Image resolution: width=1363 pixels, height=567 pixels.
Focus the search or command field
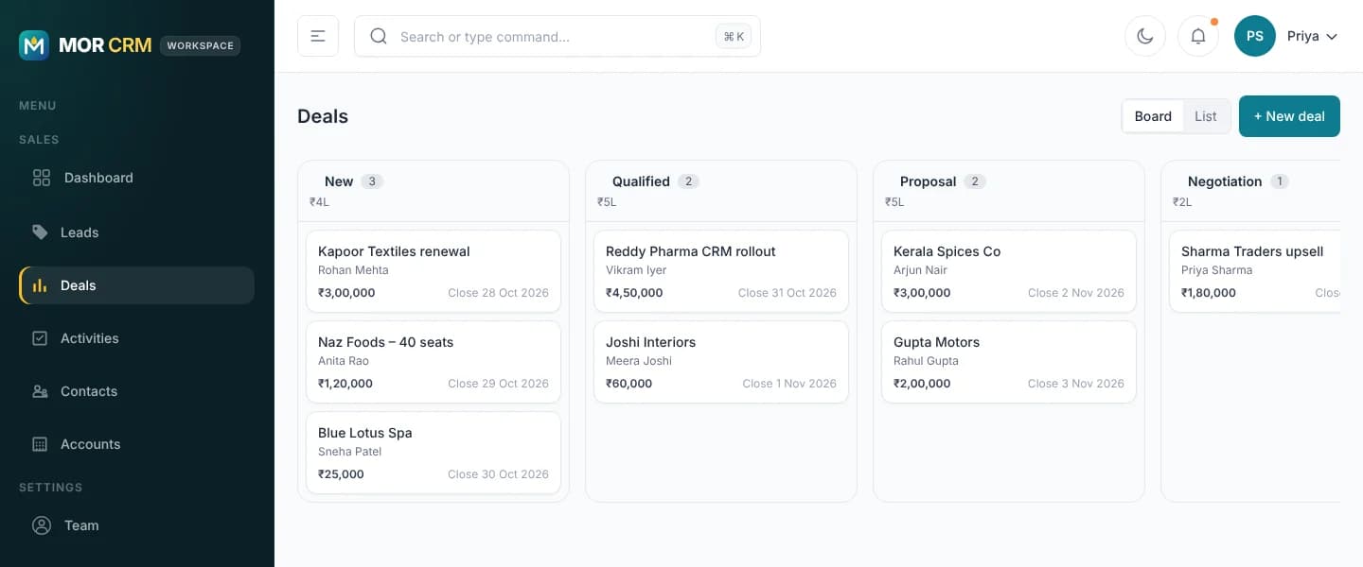[x=558, y=36]
